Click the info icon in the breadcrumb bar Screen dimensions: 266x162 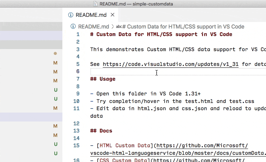point(73,26)
